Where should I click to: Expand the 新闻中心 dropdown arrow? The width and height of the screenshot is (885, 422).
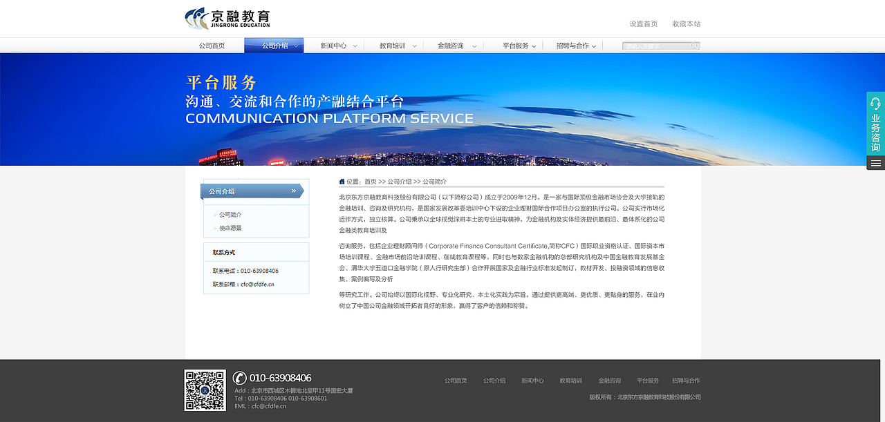tap(355, 46)
